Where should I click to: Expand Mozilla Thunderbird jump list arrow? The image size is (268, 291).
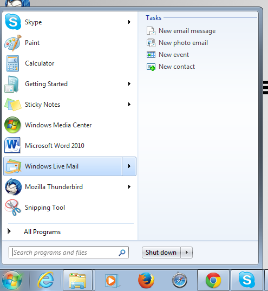pos(129,187)
